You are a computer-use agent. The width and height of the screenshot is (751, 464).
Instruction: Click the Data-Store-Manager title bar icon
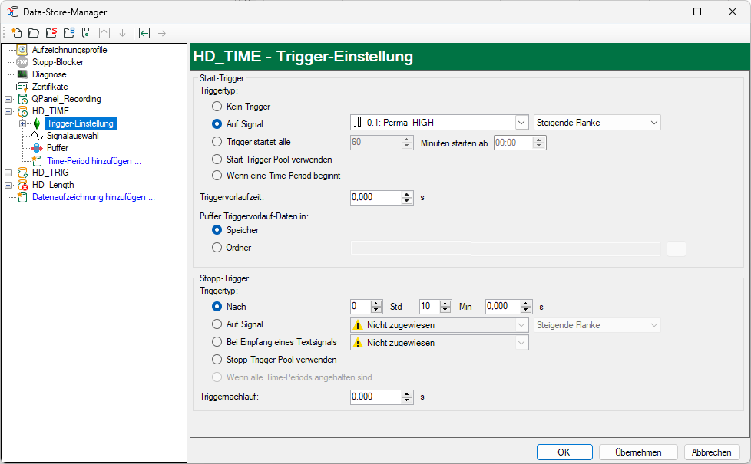[12, 12]
